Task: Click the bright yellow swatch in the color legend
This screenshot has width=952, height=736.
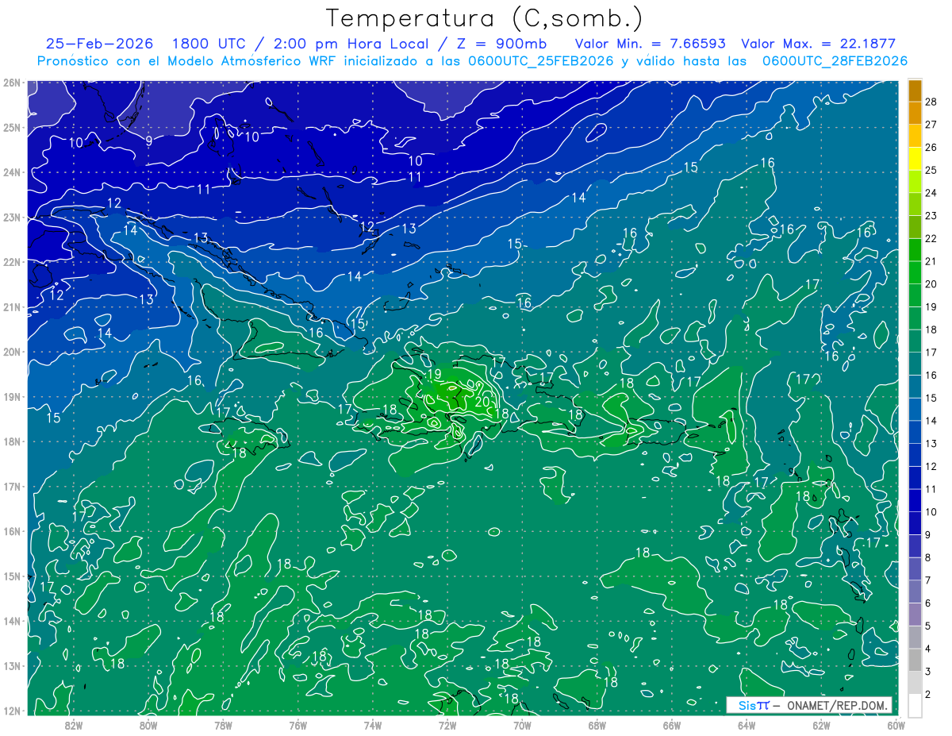Action: 915,159
